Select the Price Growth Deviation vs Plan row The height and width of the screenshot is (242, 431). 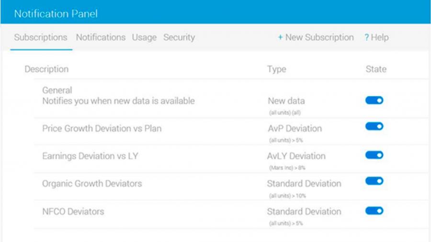(231, 132)
